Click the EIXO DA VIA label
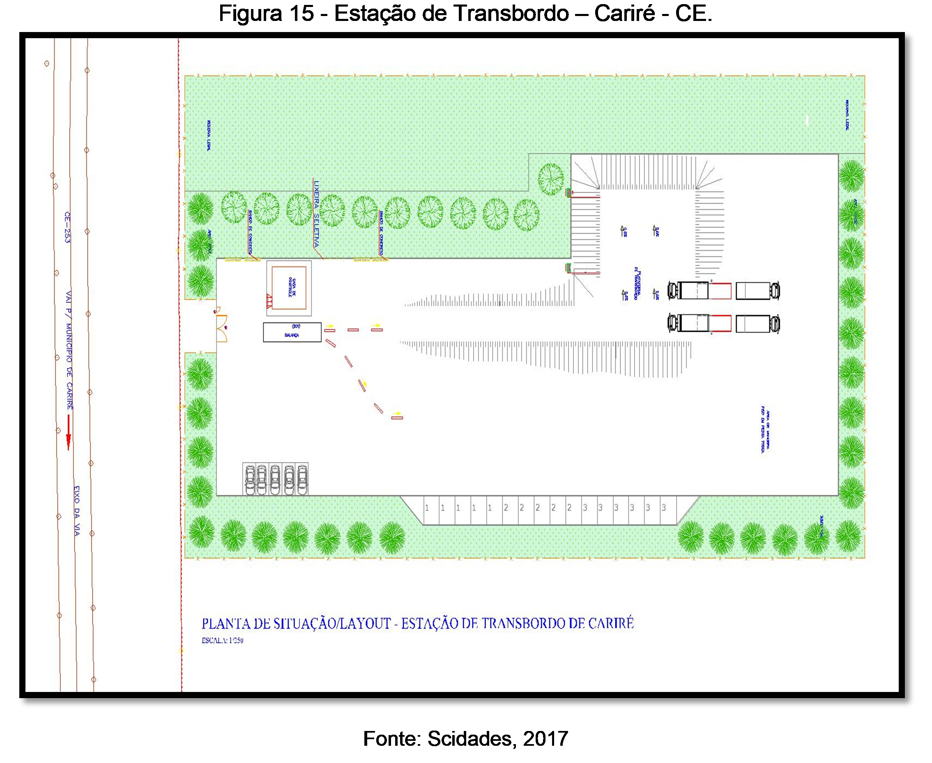The height and width of the screenshot is (763, 932). coord(76,511)
